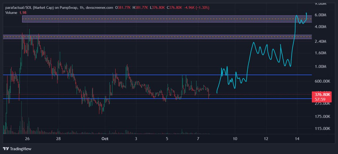Click the 26 date label on time axis

pos(27,139)
